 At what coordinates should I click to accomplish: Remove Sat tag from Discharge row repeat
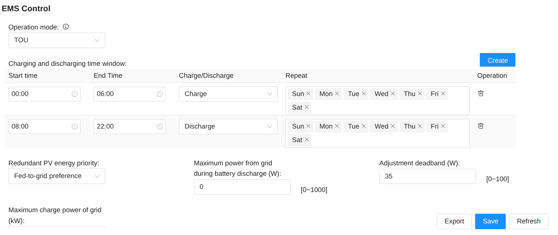[x=307, y=140]
